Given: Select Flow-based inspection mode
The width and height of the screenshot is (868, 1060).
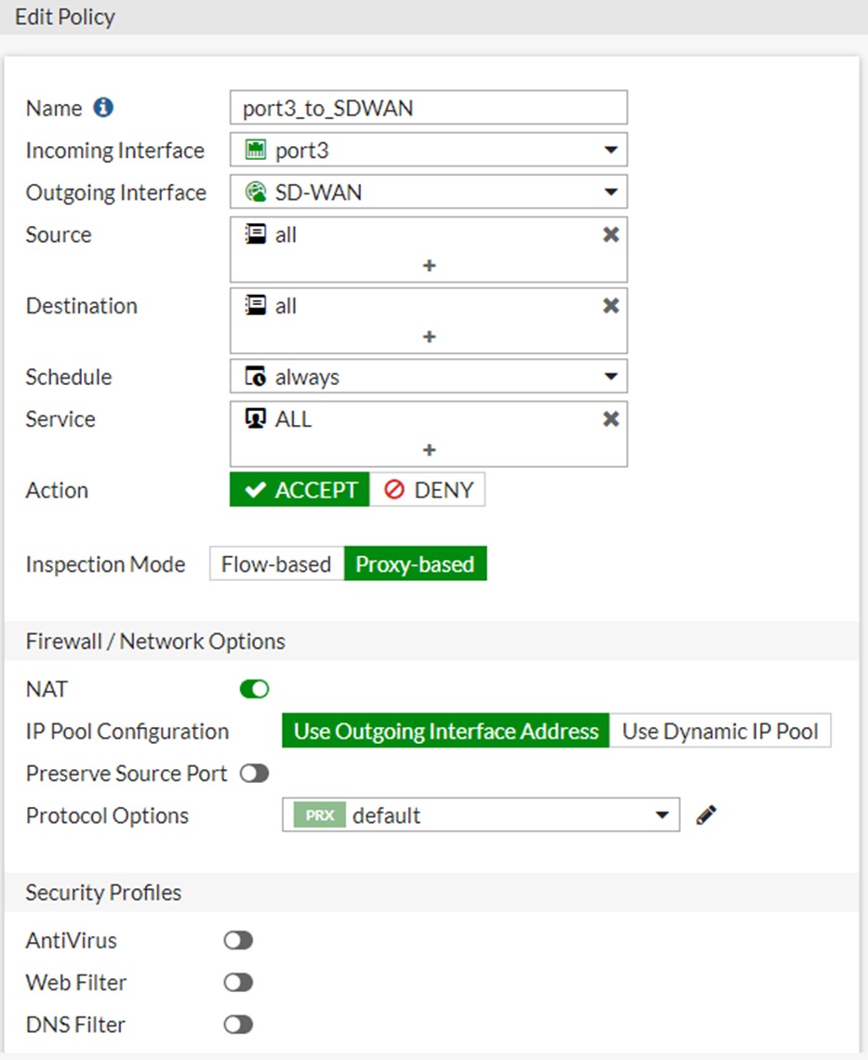Looking at the screenshot, I should click(x=276, y=564).
